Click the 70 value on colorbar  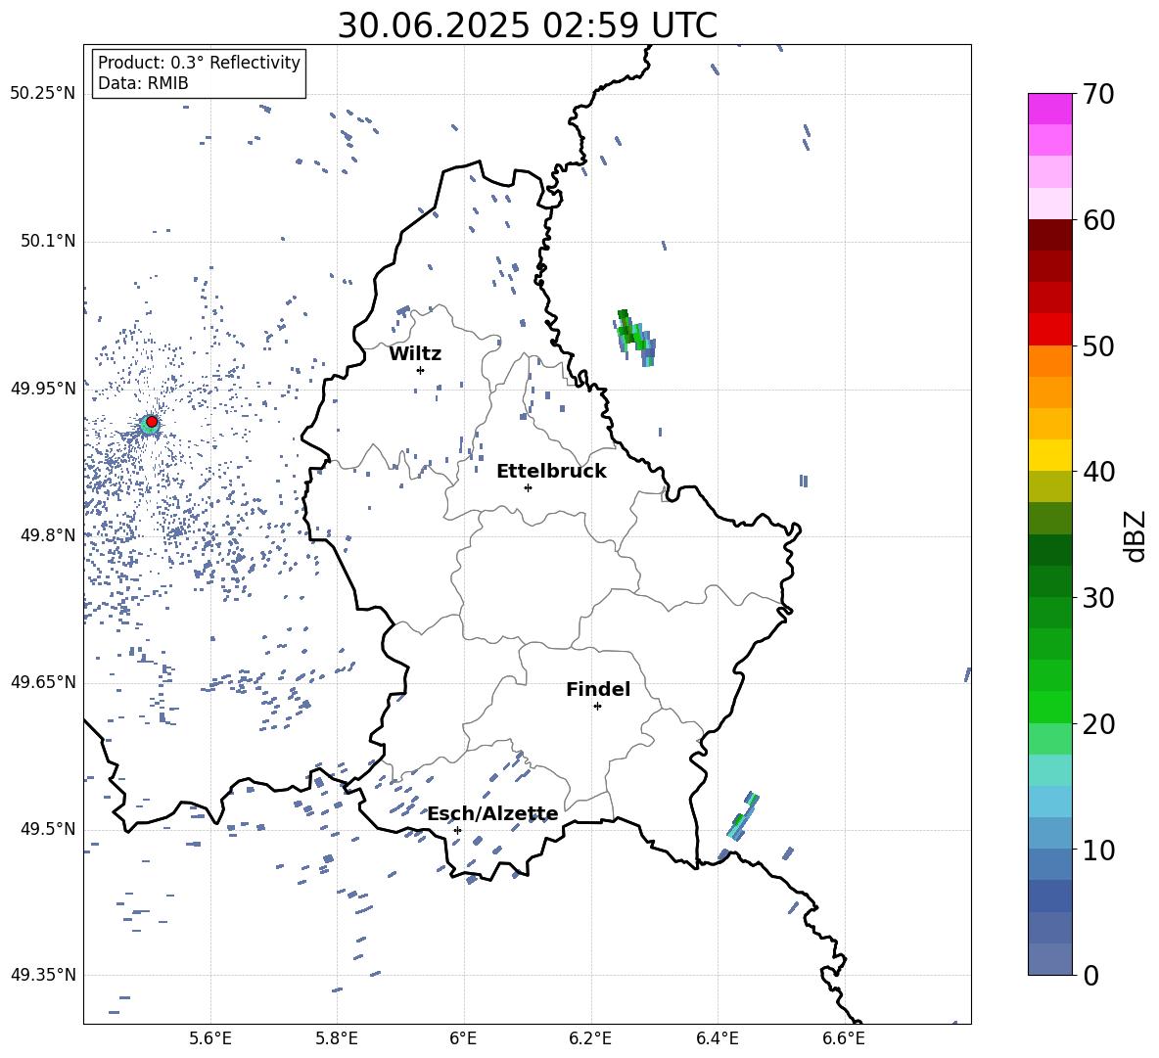coord(1098,95)
